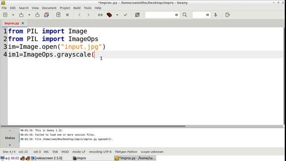286x161 pixels.
Task: Click the Open file toolbar icon
Action: point(21,15)
